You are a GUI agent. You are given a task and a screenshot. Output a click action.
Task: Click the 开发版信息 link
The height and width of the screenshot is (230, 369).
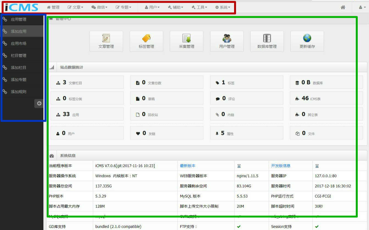tap(281, 166)
